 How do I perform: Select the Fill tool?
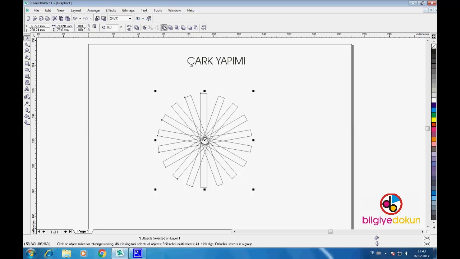pyautogui.click(x=27, y=117)
